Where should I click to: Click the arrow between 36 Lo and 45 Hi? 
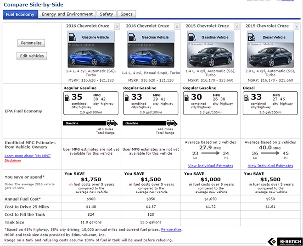point(270,153)
